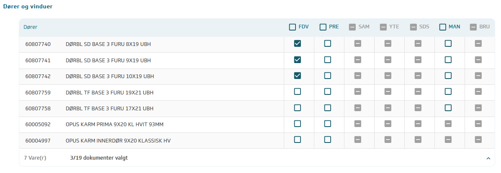Enable FDV for OPUS KARM PRIMA row
Image resolution: width=501 pixels, height=173 pixels.
[x=298, y=124]
